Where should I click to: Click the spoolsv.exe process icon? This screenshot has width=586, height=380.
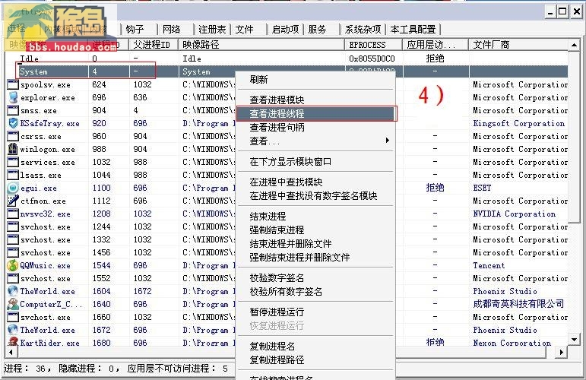click(x=13, y=84)
